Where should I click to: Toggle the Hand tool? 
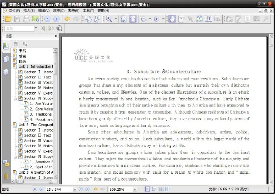point(172,19)
